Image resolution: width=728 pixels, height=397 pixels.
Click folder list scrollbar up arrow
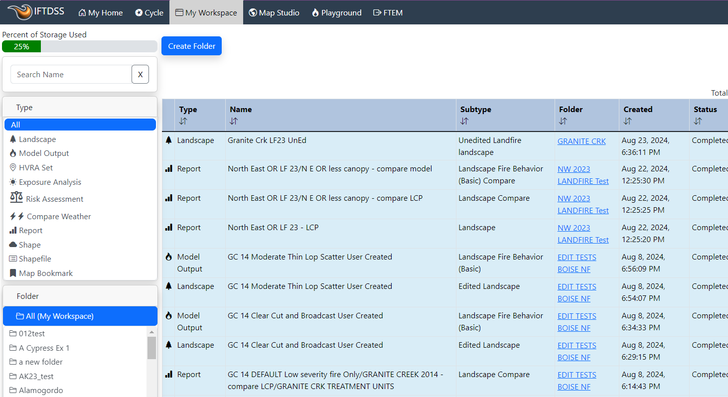(151, 332)
